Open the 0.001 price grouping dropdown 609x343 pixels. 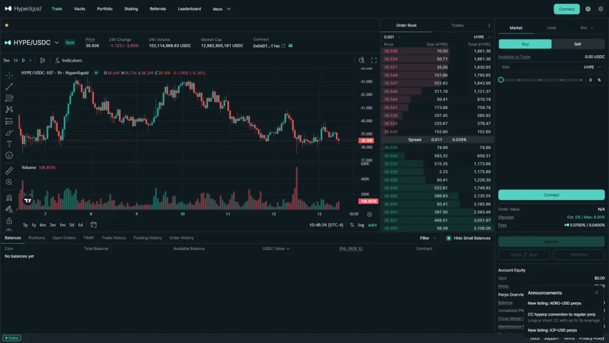[393, 37]
